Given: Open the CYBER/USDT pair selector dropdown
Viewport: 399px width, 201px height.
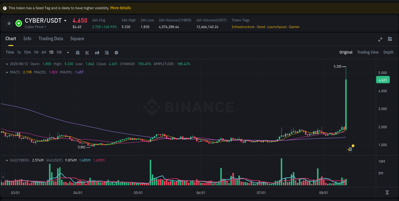Looking at the screenshot, I should coord(65,20).
